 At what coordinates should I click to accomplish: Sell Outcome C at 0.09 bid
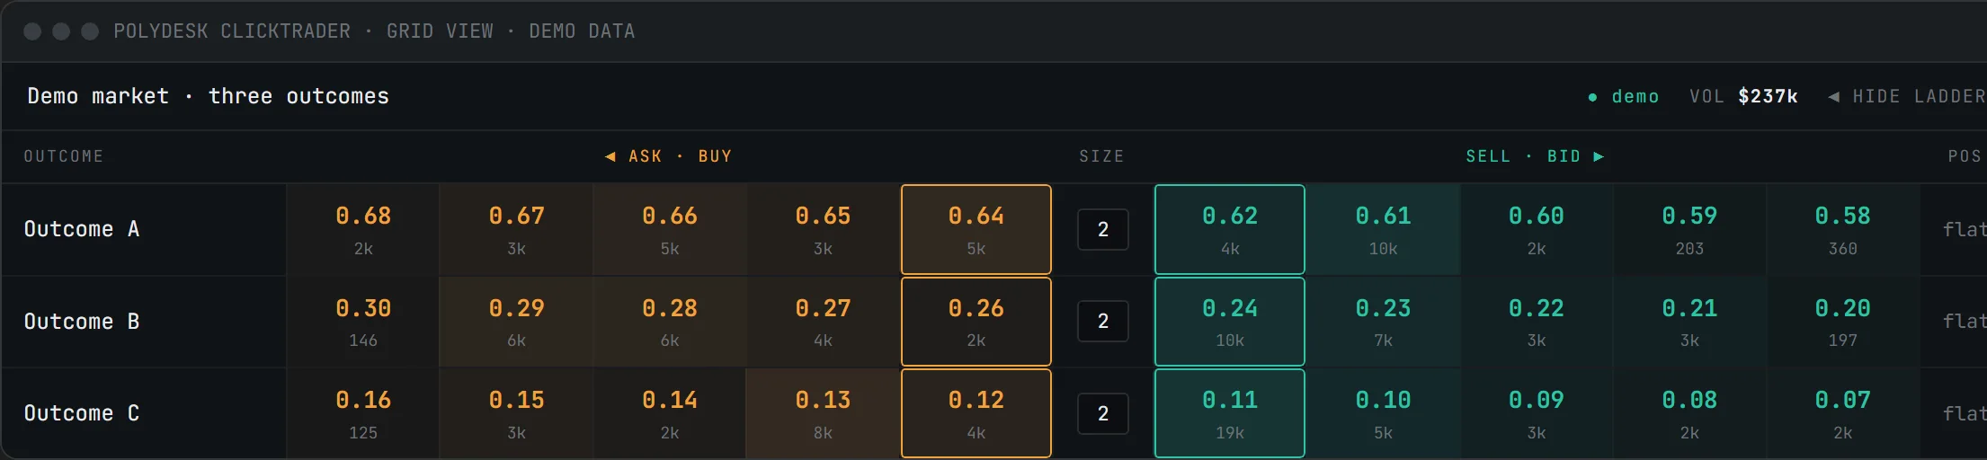point(1537,413)
